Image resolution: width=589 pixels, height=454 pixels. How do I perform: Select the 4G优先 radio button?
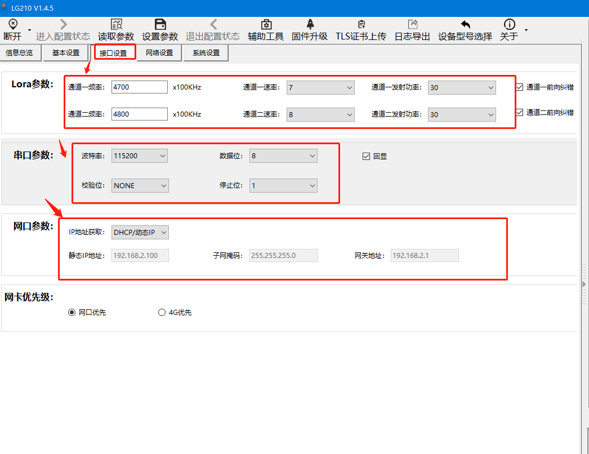point(162,313)
